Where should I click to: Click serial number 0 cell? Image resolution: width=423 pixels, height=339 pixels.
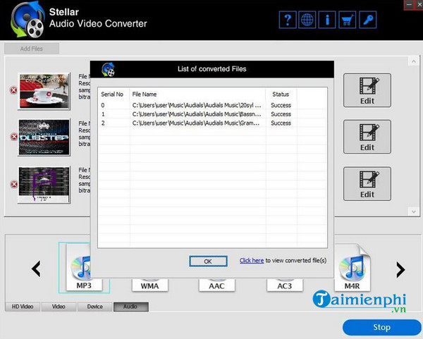pos(103,105)
